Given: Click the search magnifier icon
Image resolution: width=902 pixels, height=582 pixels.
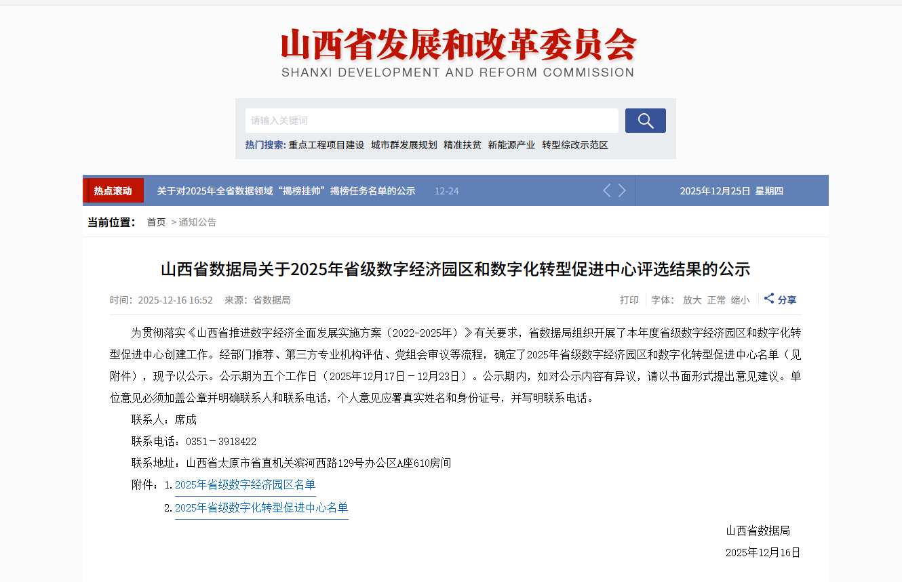Looking at the screenshot, I should (x=644, y=120).
